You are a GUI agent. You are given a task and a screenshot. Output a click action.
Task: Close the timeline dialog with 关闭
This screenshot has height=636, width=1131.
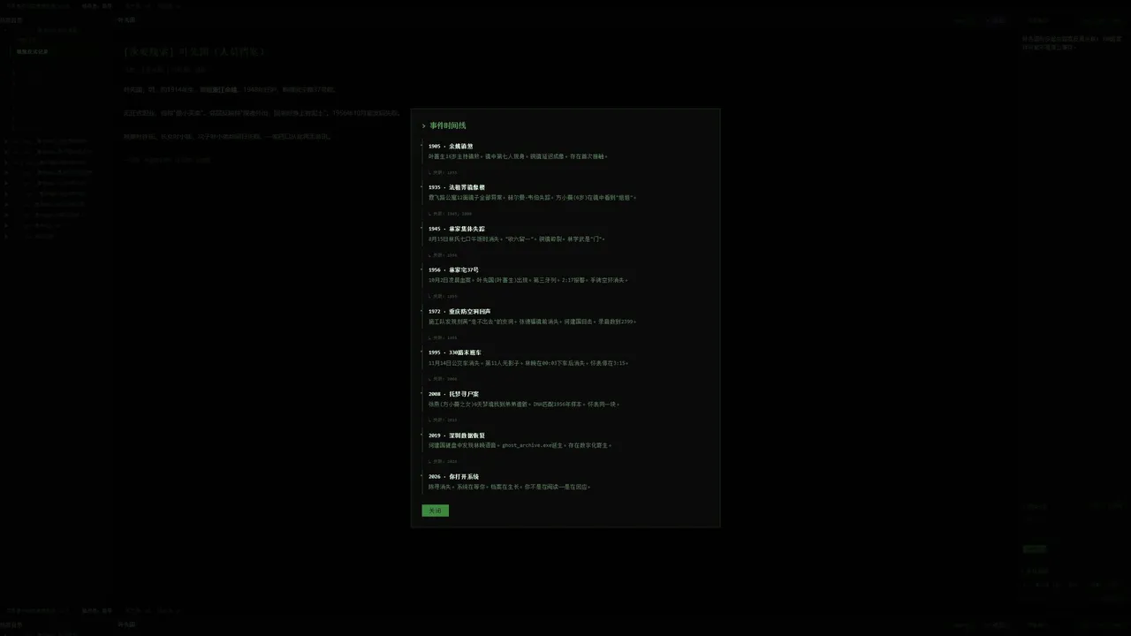click(435, 511)
